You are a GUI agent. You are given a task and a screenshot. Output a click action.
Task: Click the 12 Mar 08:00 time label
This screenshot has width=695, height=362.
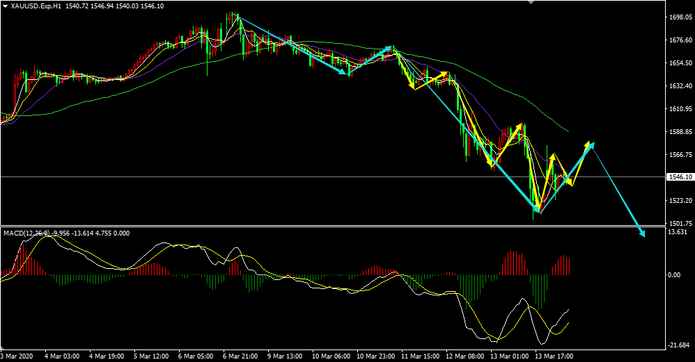[x=464, y=356]
